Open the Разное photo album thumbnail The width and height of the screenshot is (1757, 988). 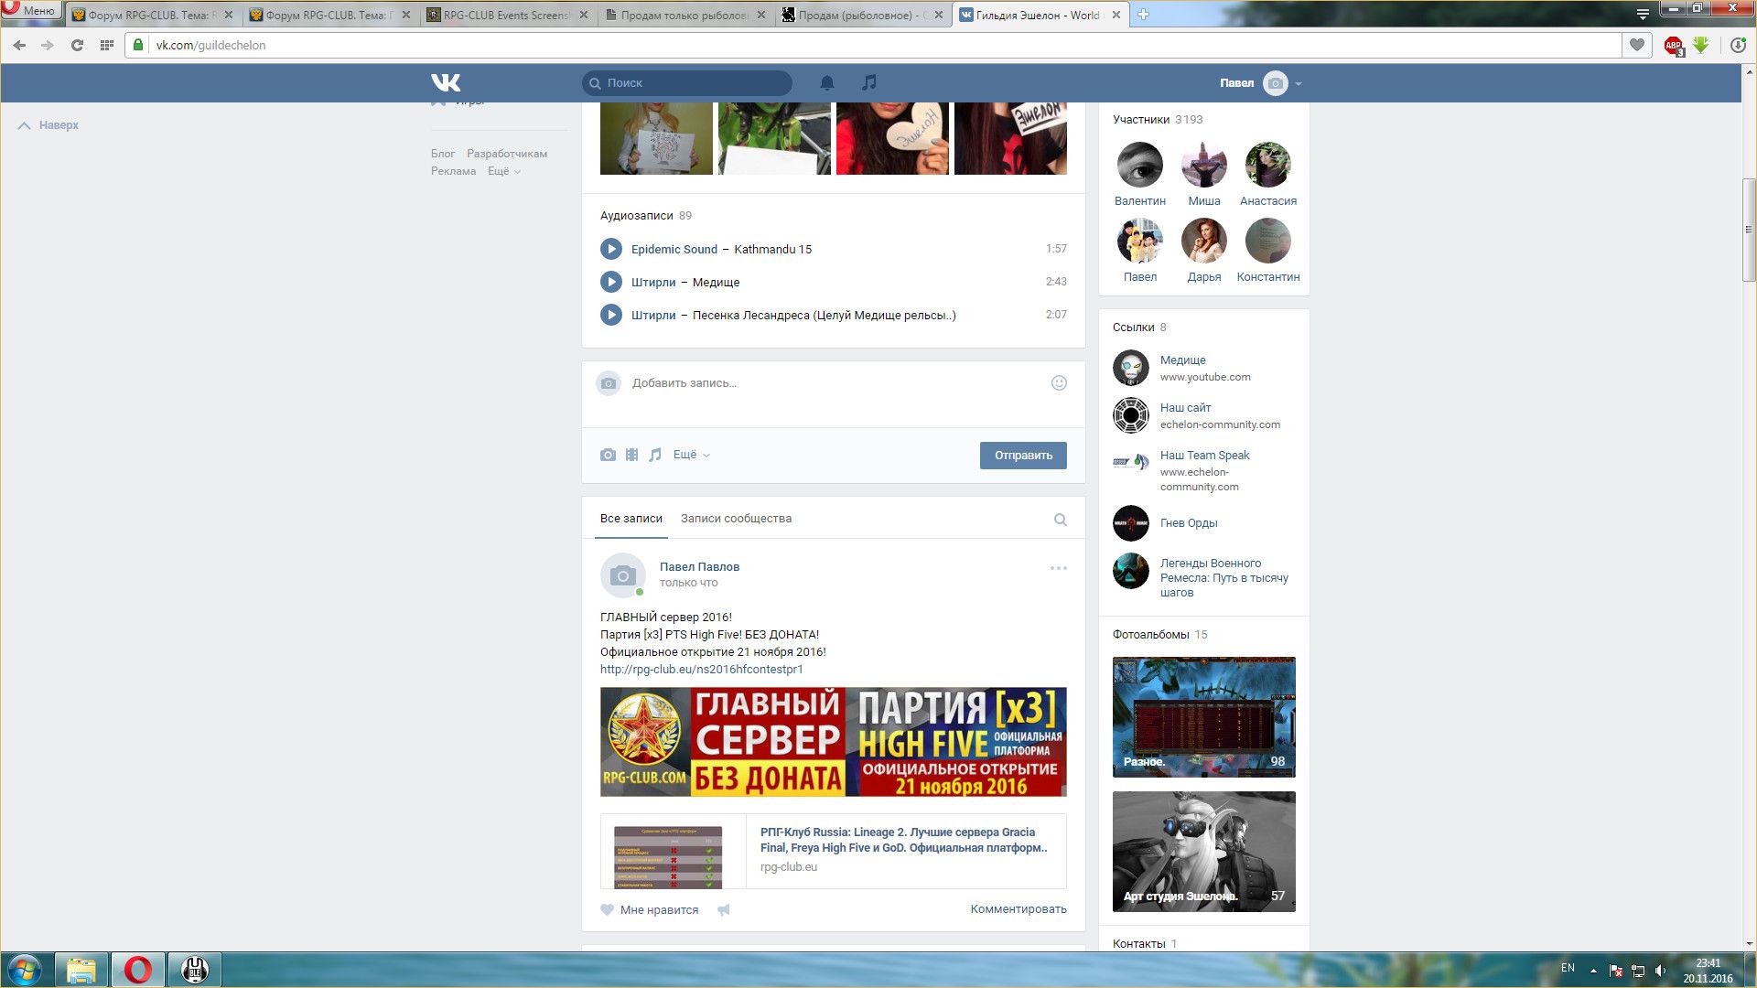pos(1203,716)
